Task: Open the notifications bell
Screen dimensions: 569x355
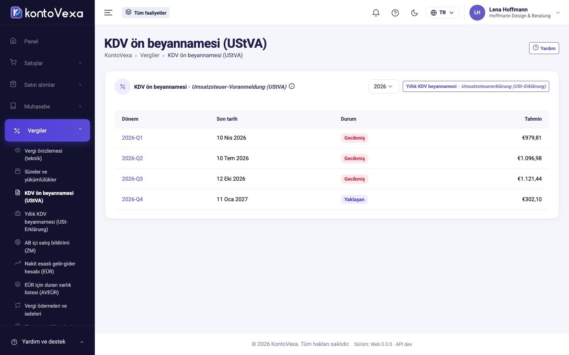Action: coord(376,13)
